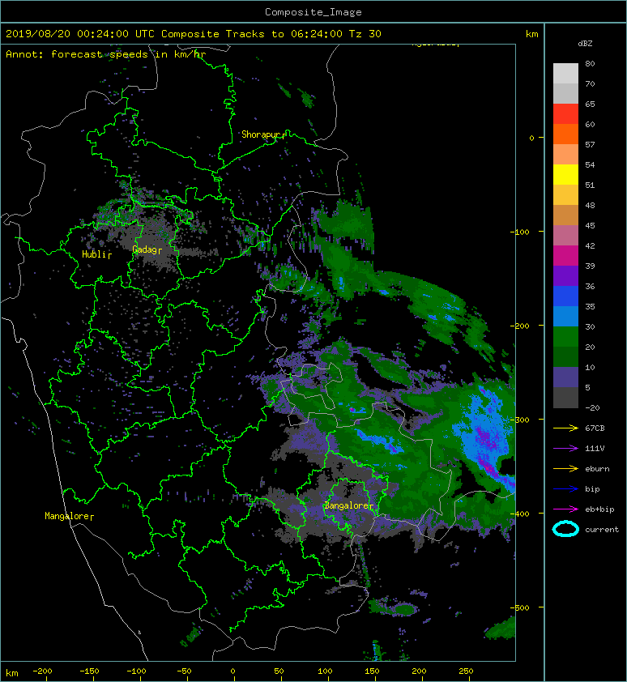Viewport: 627px width, 682px height.
Task: Click the 'eb+bip' legend label
Action: click(x=599, y=509)
